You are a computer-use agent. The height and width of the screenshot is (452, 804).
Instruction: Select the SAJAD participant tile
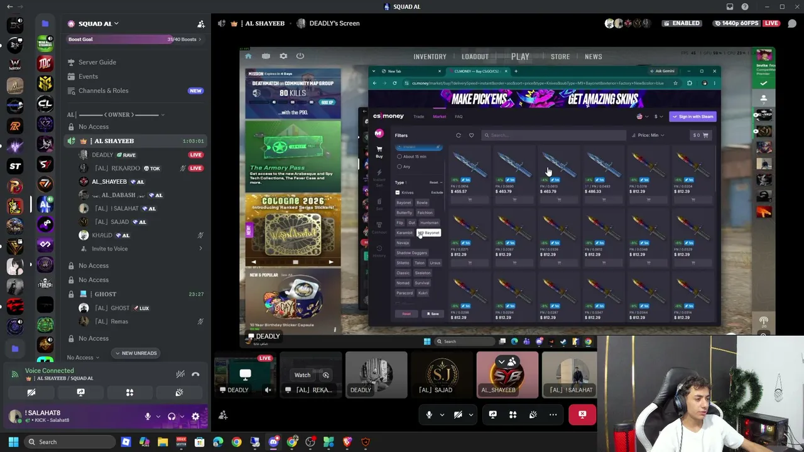tap(442, 375)
